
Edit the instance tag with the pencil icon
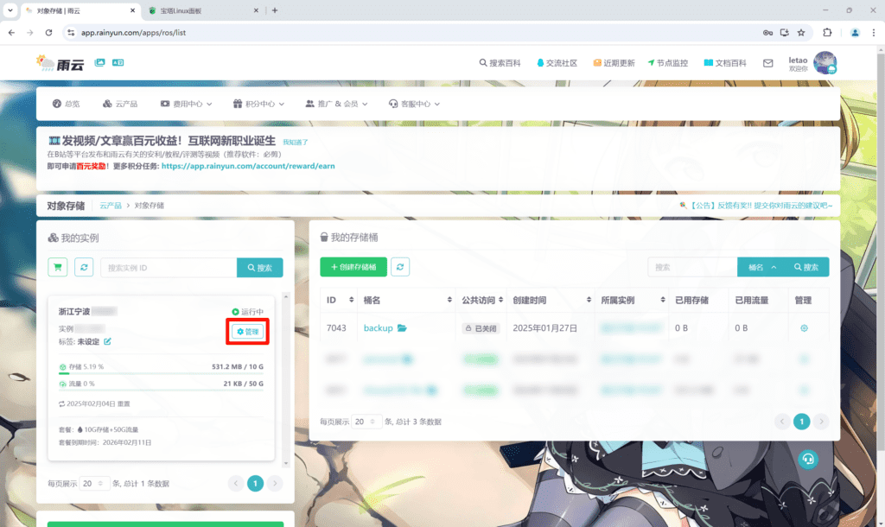108,341
